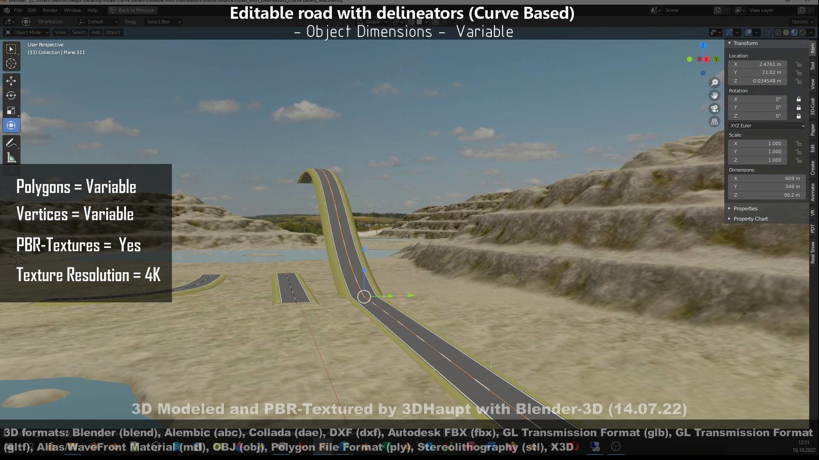819x460 pixels.
Task: Click Dimensions X 609 m field
Action: (x=767, y=178)
